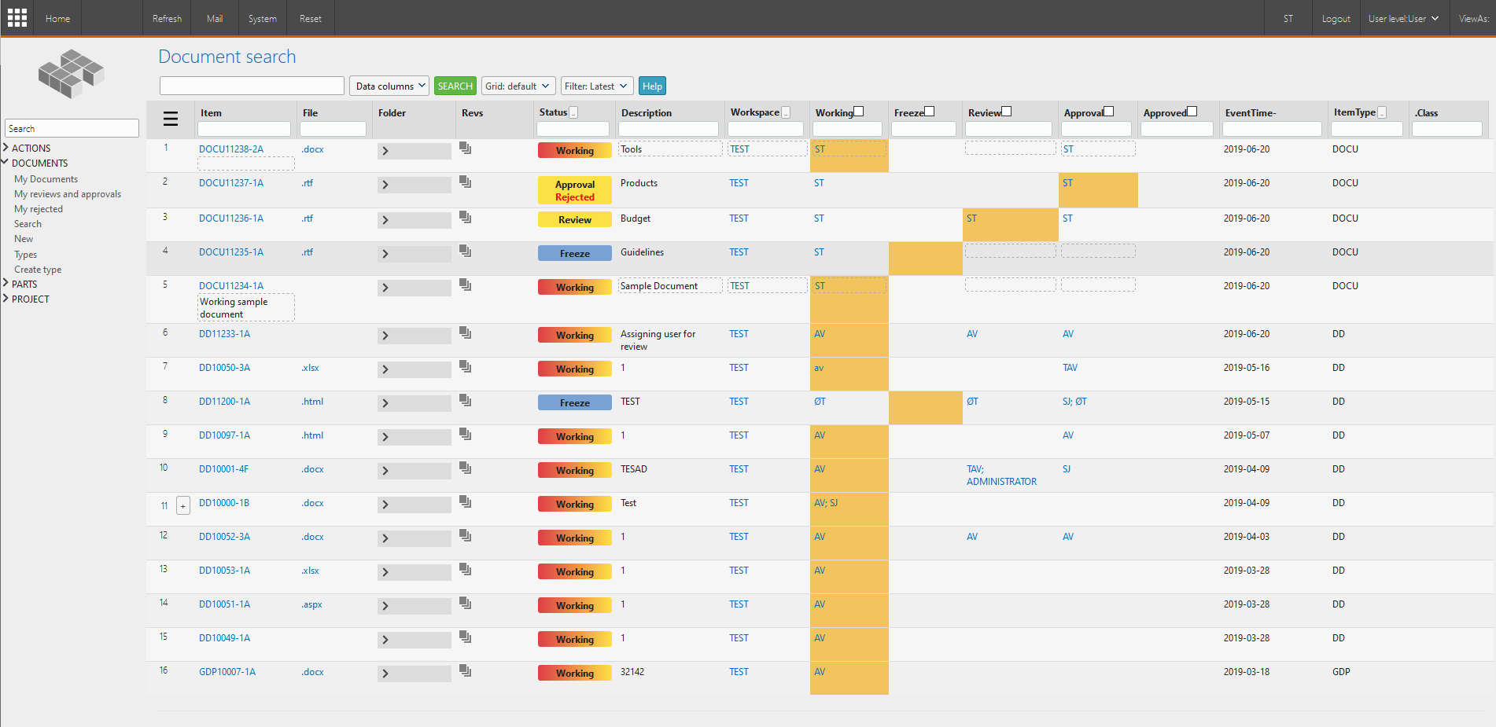The height and width of the screenshot is (727, 1496).
Task: Click Approval Rejected status badge
Action: point(575,190)
